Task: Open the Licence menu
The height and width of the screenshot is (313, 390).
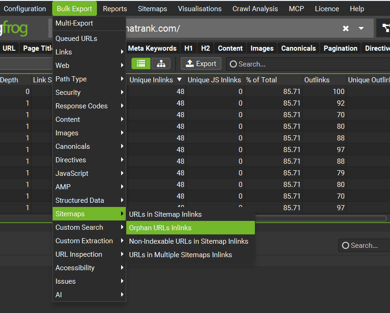Action: point(327,9)
